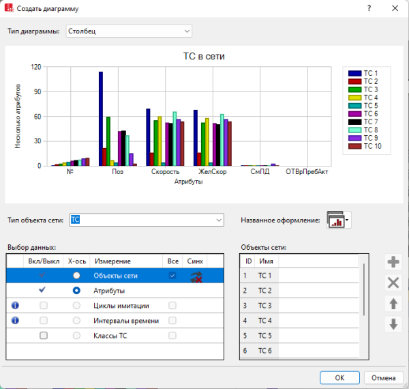Screen dimensions: 409x389
Task: Open the named layout chart icon button
Action: coord(336,220)
